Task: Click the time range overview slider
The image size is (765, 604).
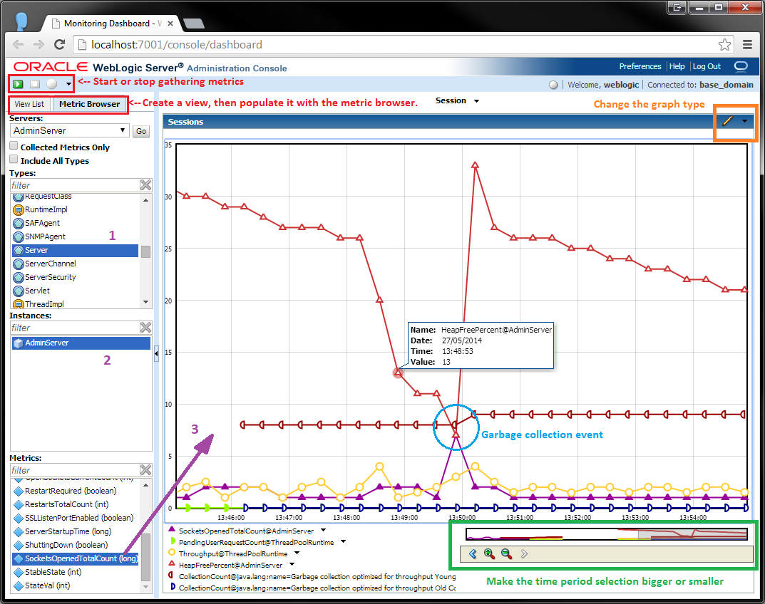Action: click(607, 534)
